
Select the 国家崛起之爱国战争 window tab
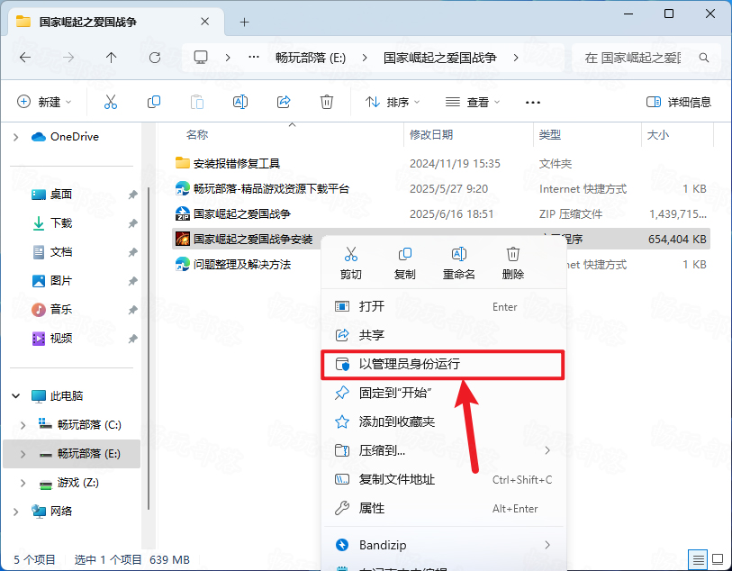pos(117,22)
